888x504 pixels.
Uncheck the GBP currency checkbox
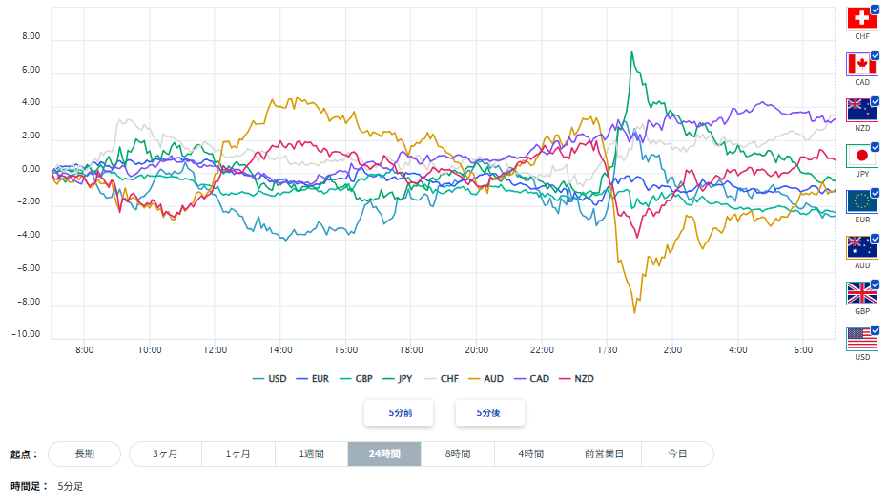click(x=875, y=285)
